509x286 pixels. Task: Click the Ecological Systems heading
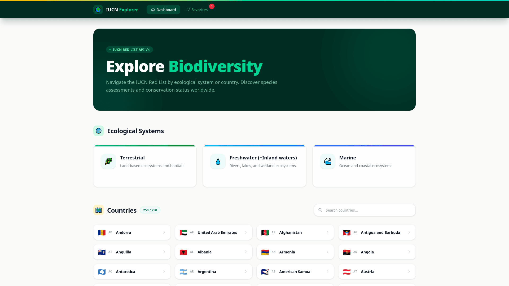tap(135, 131)
